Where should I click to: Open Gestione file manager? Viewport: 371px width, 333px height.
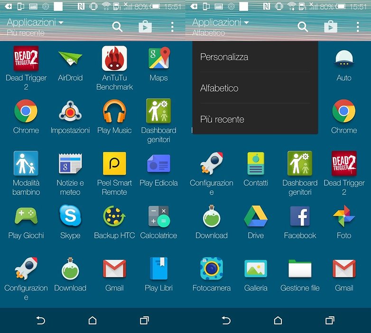click(x=300, y=268)
